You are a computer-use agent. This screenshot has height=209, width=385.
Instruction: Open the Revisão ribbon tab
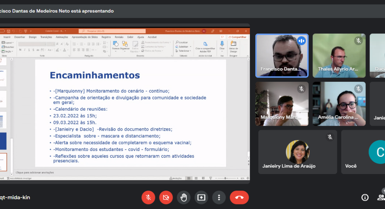click(x=119, y=37)
